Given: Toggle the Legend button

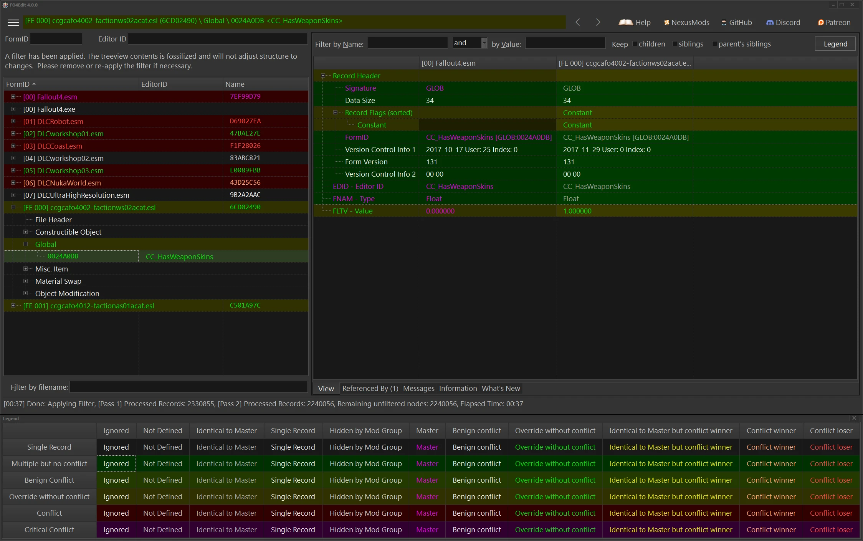Looking at the screenshot, I should pos(835,44).
